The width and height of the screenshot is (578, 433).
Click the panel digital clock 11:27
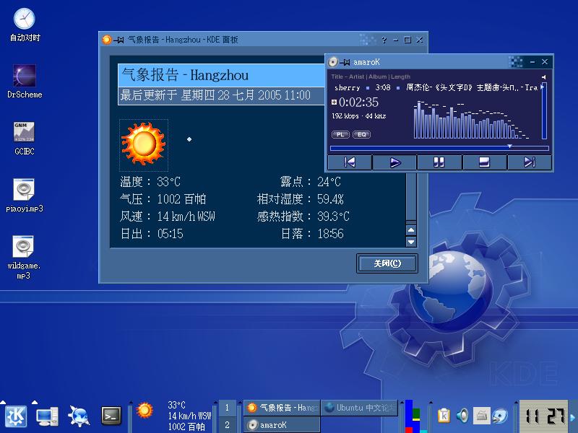click(x=544, y=416)
